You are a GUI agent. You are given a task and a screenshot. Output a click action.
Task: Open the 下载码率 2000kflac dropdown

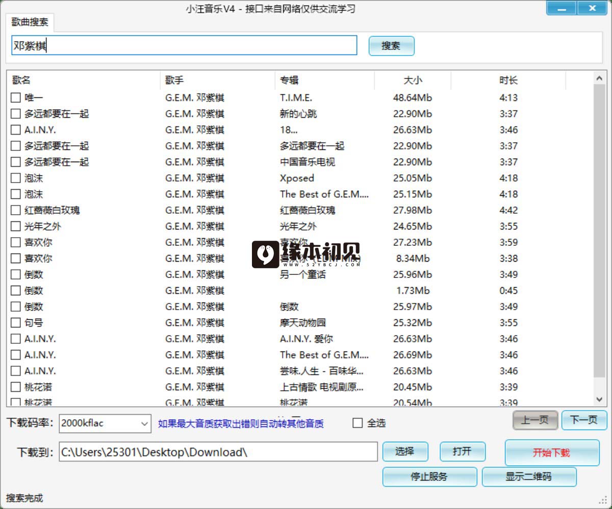[105, 423]
